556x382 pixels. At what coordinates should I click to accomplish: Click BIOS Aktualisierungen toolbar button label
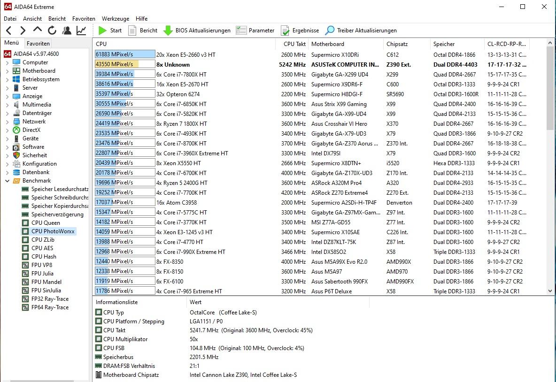coord(203,31)
